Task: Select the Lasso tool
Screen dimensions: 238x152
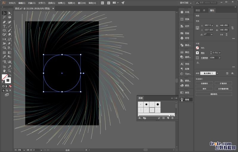Action: 10,18
